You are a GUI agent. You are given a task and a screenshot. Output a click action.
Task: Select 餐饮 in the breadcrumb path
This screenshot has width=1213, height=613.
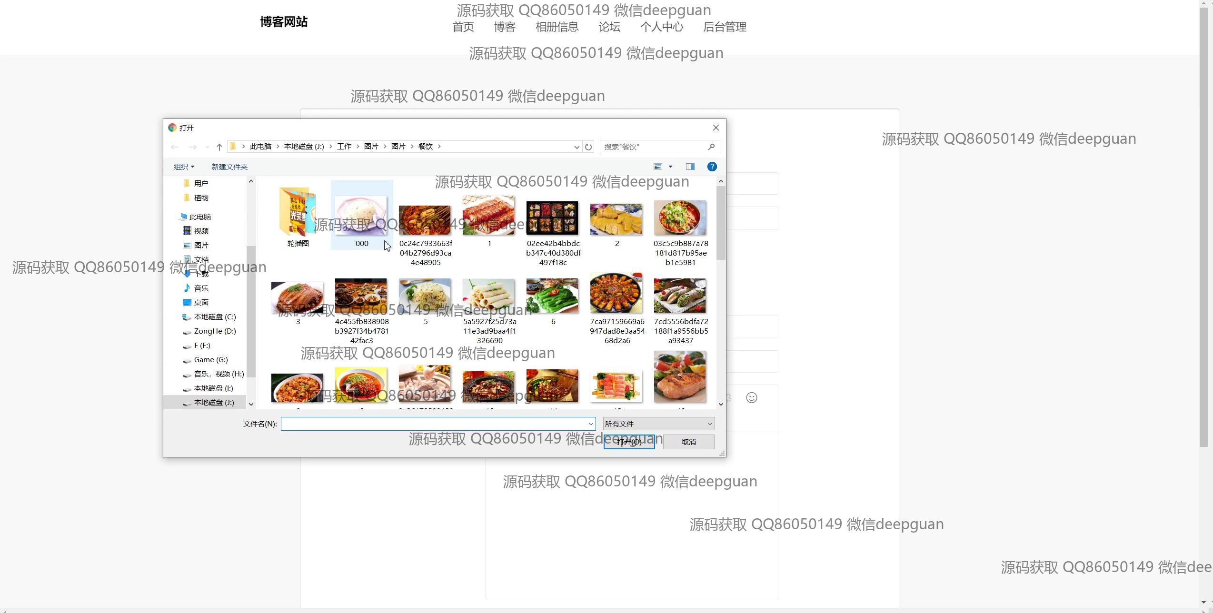[425, 147]
